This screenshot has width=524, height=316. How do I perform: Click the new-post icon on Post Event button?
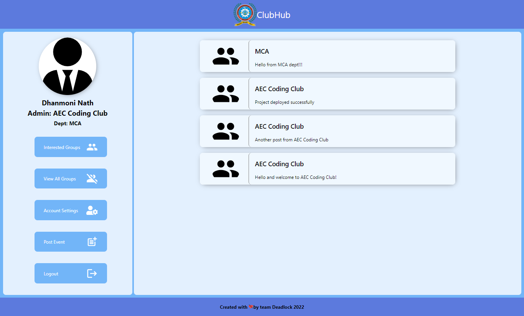point(91,242)
